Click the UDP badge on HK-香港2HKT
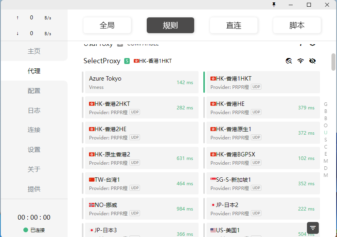The image size is (337, 237). click(x=134, y=112)
